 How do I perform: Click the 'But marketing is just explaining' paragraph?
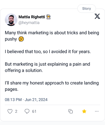point(48,67)
